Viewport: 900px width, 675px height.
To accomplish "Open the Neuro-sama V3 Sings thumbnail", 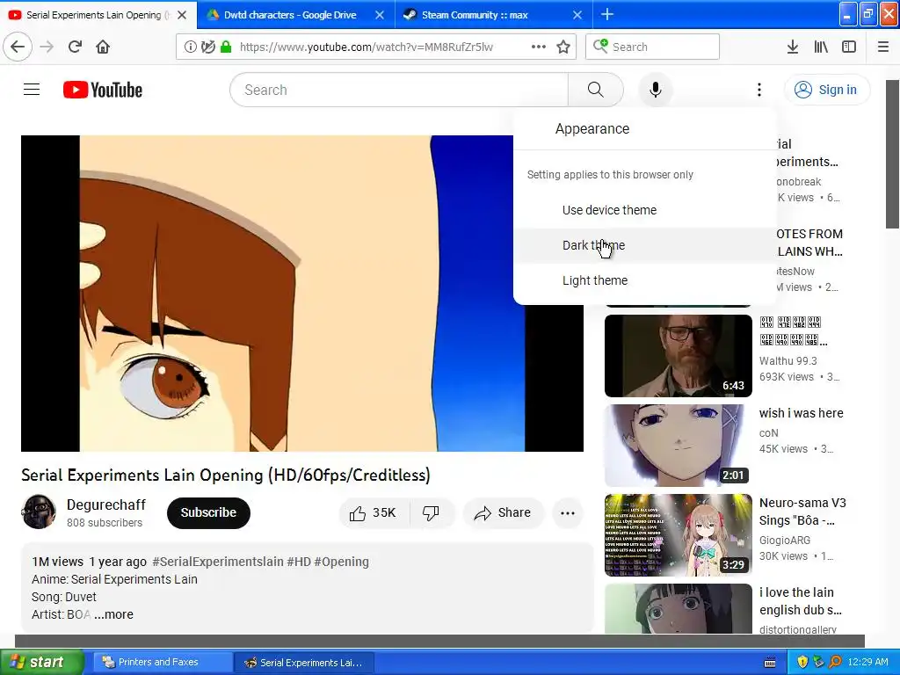I will point(678,535).
